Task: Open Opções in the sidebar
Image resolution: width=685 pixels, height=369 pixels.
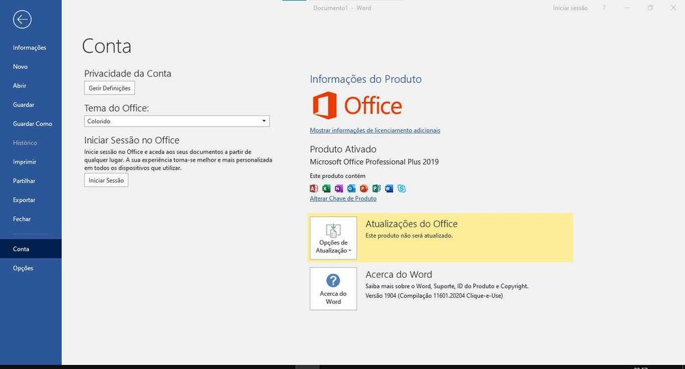Action: (x=31, y=268)
